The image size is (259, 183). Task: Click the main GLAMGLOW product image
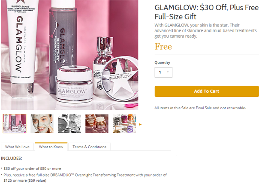click(x=69, y=55)
